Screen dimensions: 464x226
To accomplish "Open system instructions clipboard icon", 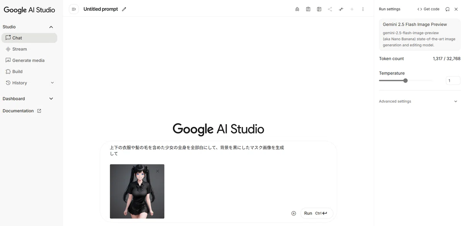I will click(x=308, y=9).
